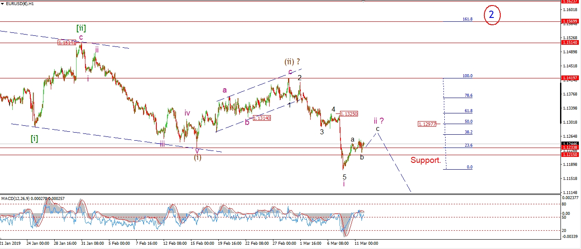The height and width of the screenshot is (249, 581).
Task: Click the brown (i) wave label
Action: click(197, 157)
